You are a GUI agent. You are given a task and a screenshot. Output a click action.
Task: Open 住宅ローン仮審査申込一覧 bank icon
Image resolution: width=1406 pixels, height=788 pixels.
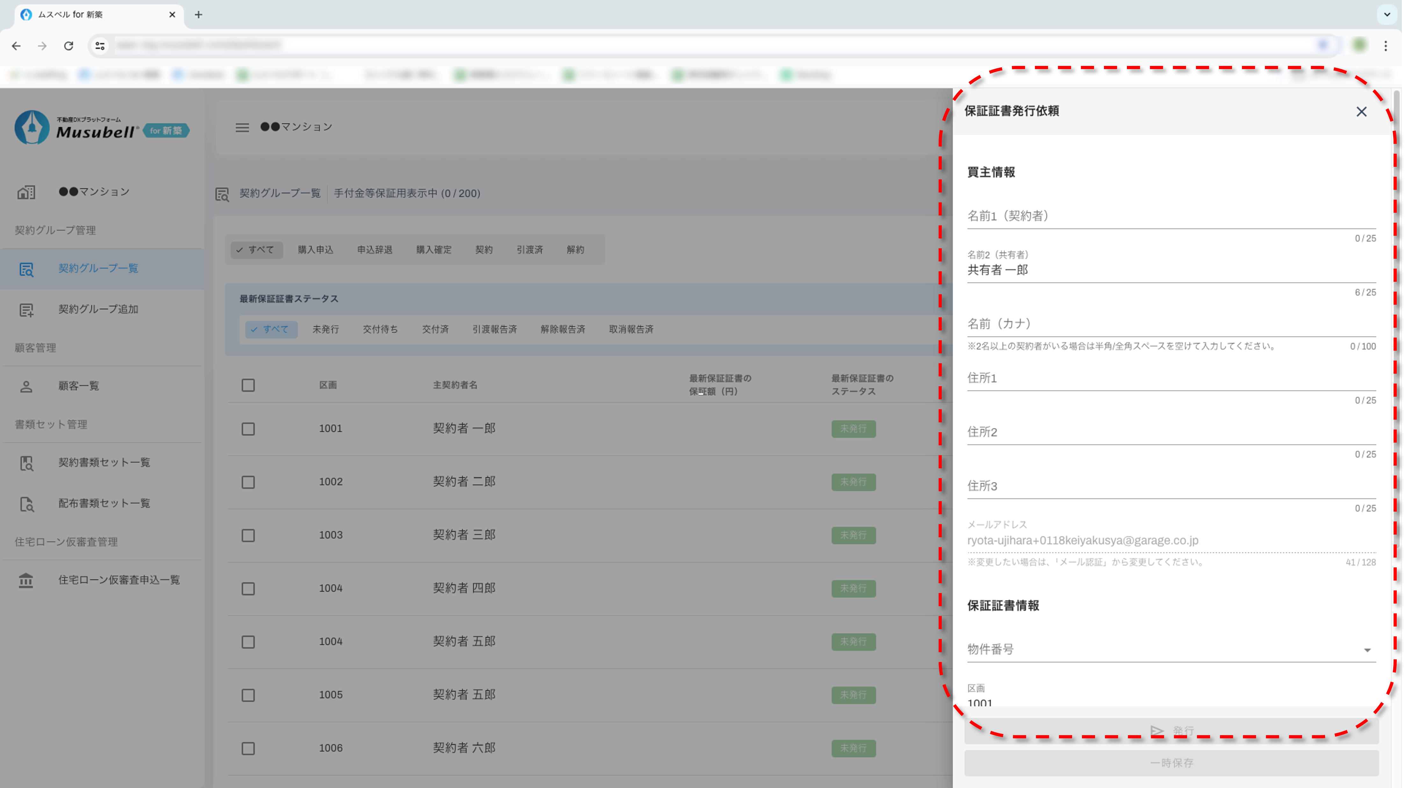(x=26, y=580)
